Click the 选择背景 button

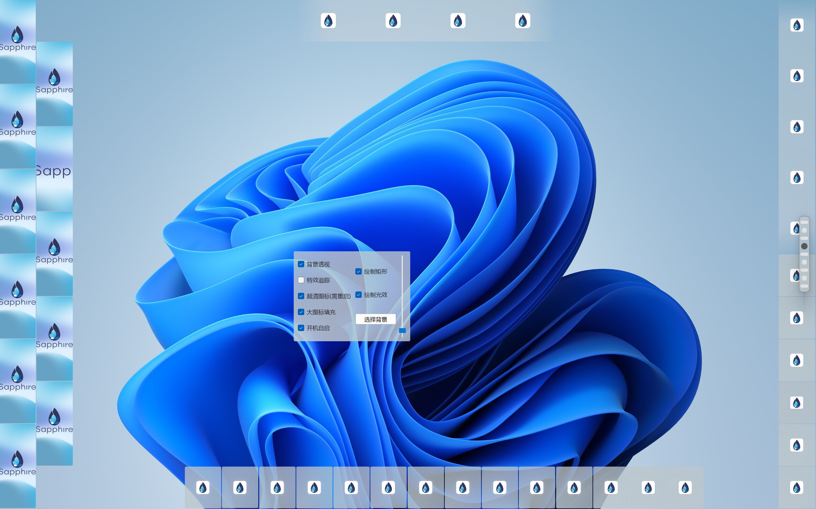(375, 319)
